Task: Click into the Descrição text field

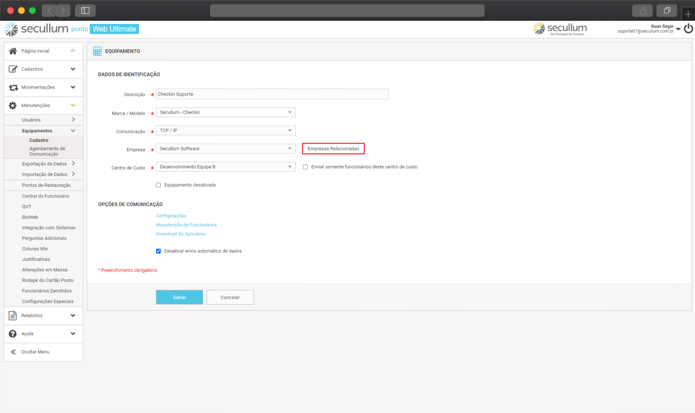Action: (272, 94)
